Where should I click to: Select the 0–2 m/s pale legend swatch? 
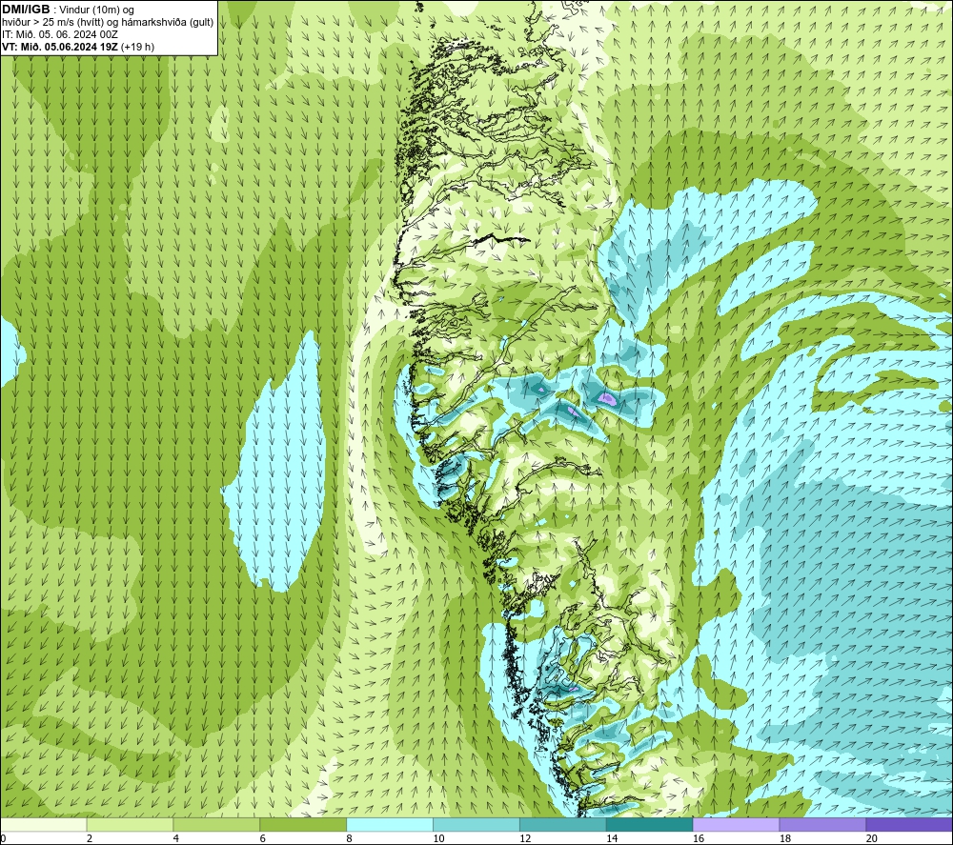tap(44, 824)
